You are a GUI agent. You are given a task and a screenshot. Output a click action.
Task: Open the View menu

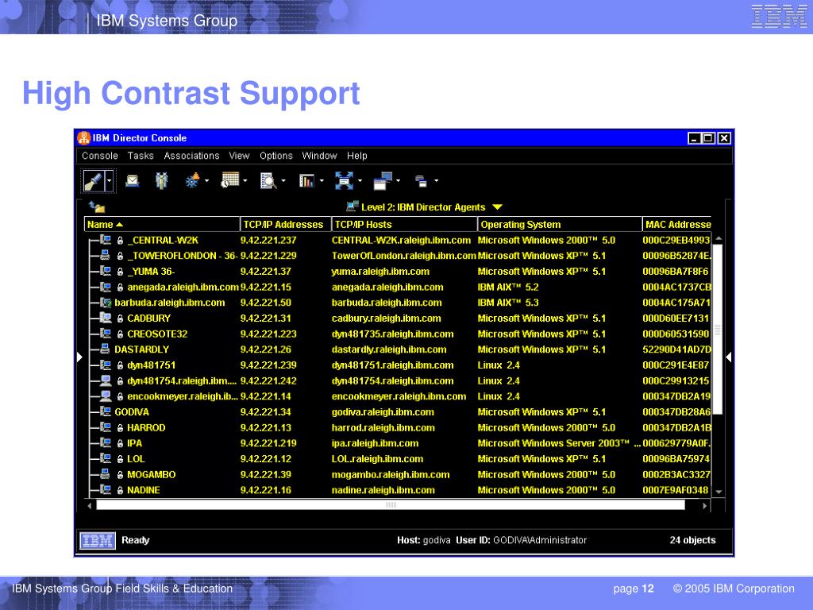click(x=239, y=156)
